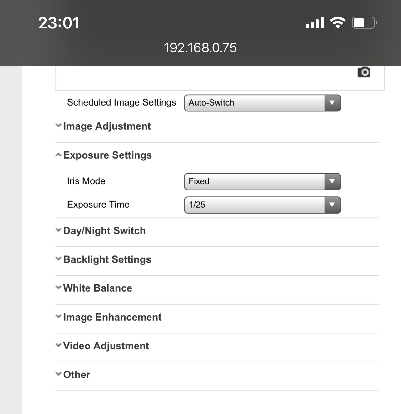Click the arrow button on Iris Mode dropdown
This screenshot has width=401, height=414.
point(332,181)
